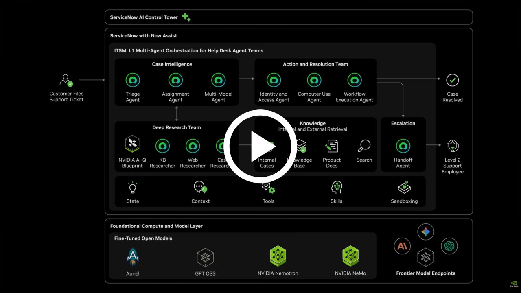The height and width of the screenshot is (293, 521).
Task: Click the customer support ticket person icon
Action: click(66, 80)
